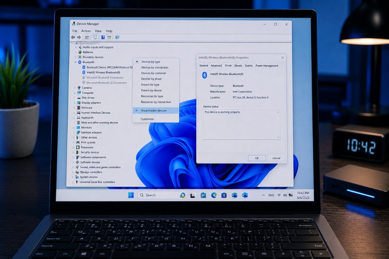Expand the Firmware node
Screen dimensions: 389x259
74,108
